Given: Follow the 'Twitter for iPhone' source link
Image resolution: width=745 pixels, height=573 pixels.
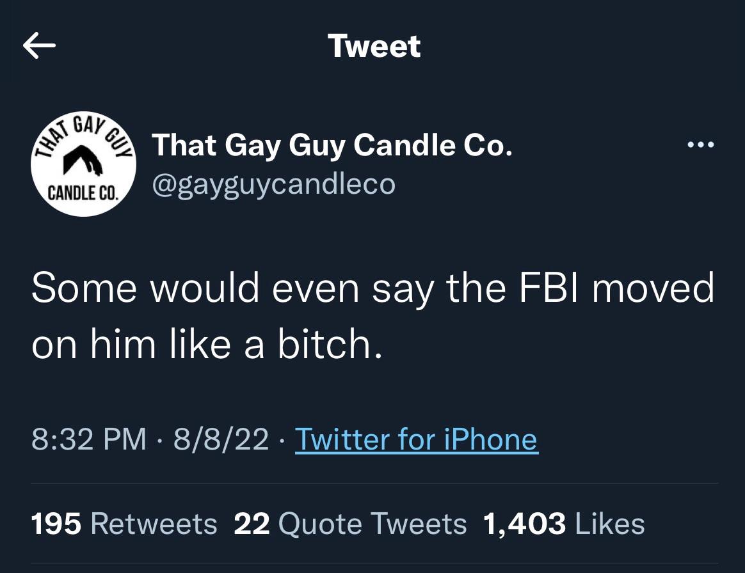Looking at the screenshot, I should click(x=416, y=439).
